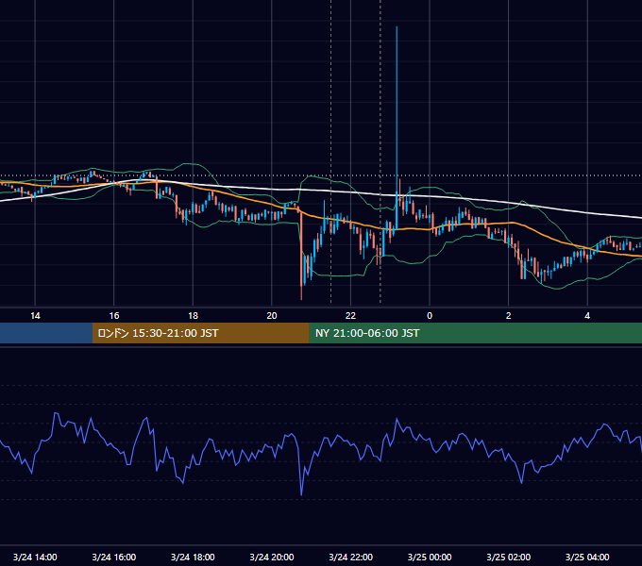Click hour label 2 on price chart axis
Viewport: 642px width, 566px height.
pyautogui.click(x=509, y=316)
